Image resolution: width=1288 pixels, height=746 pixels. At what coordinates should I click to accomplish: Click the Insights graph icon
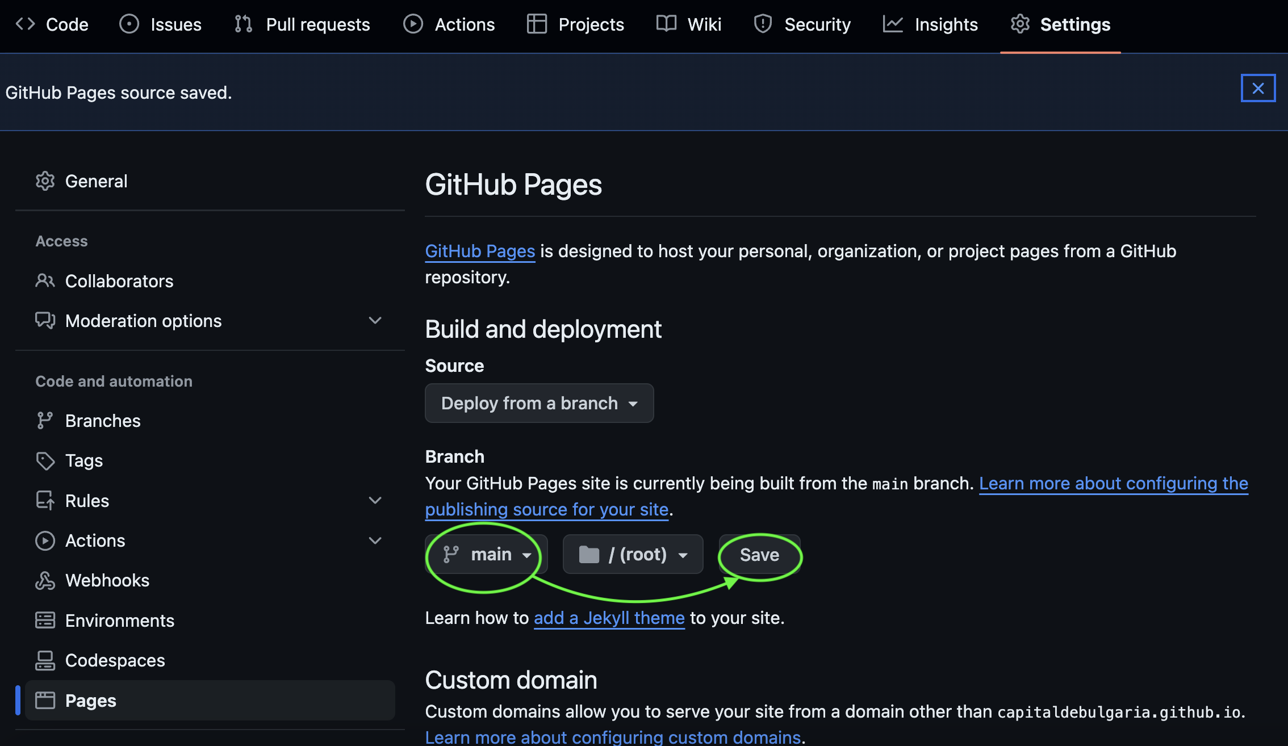[x=893, y=24]
